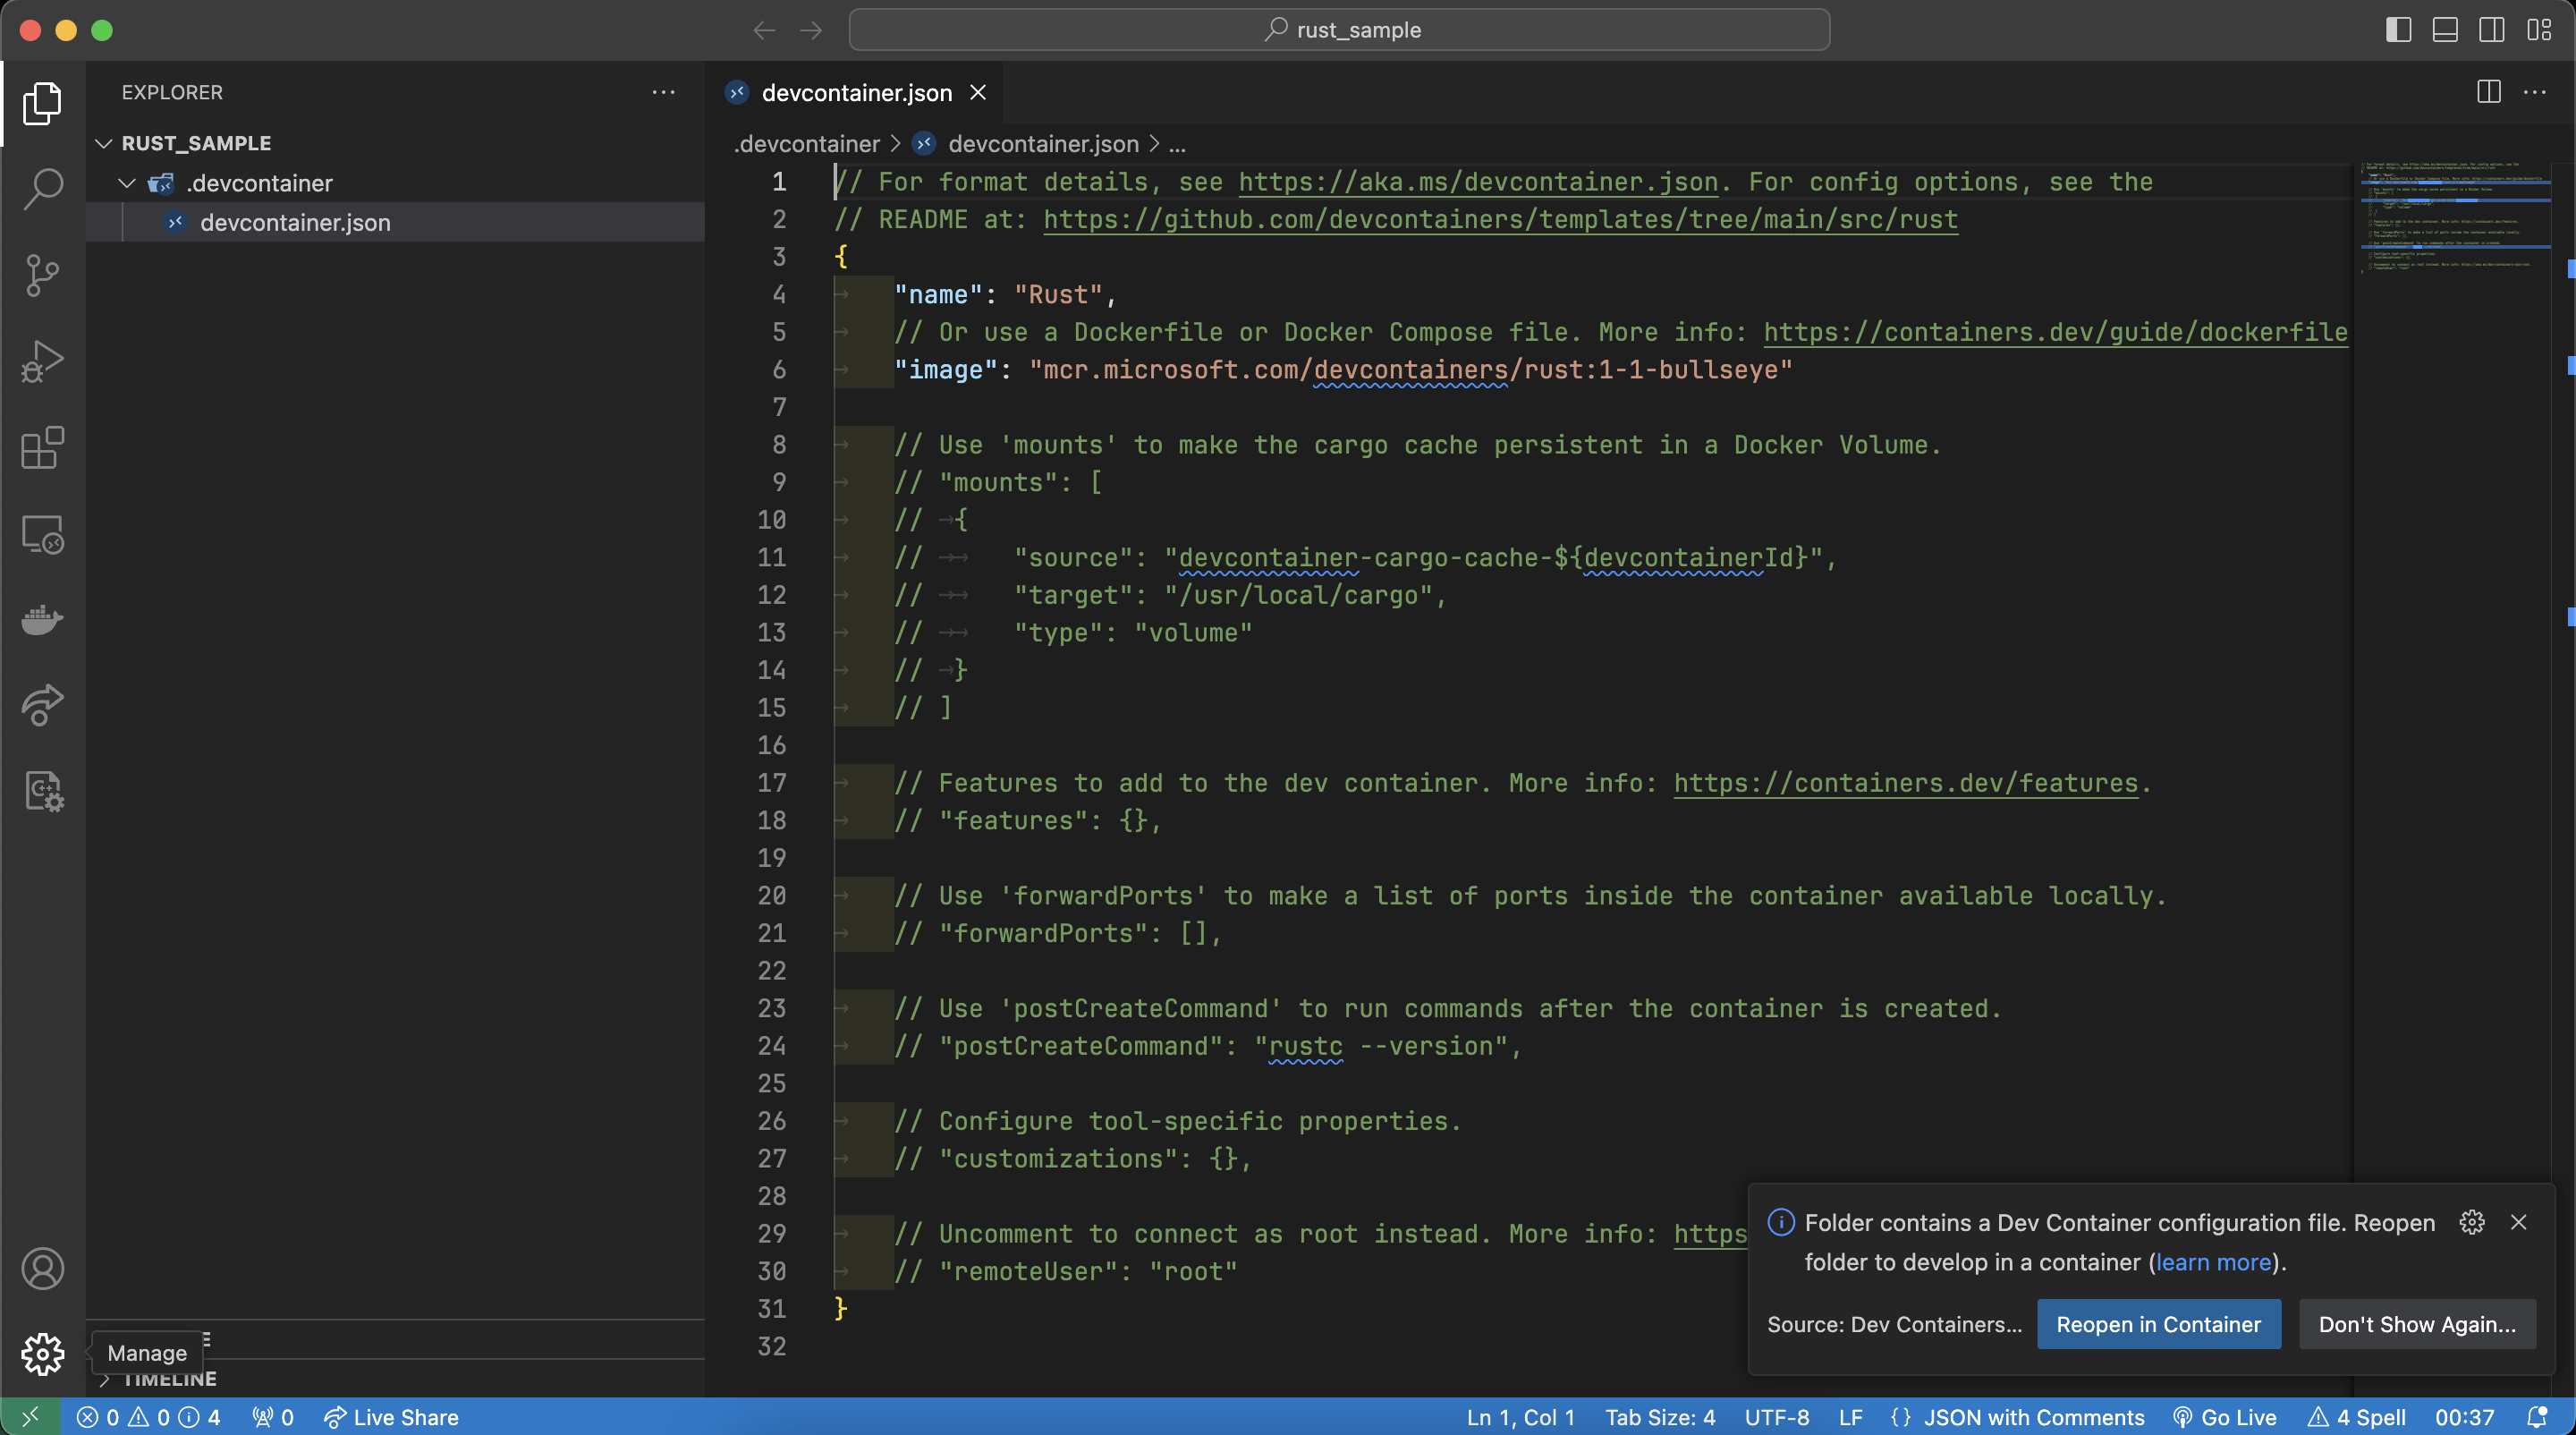Open the Run and Debug view

click(42, 361)
